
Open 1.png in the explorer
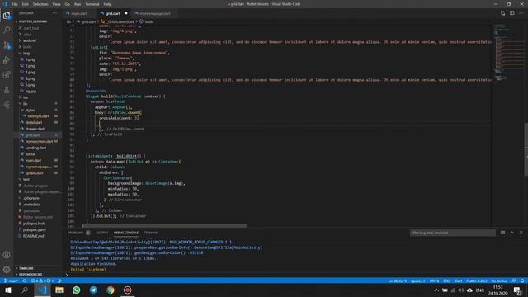pos(30,59)
